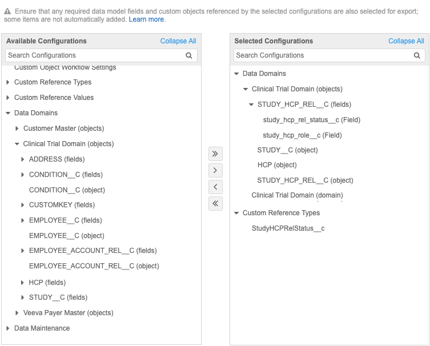This screenshot has width=430, height=346.
Task: Expand the Veeva Payer Master (objects) node
Action: tap(17, 313)
